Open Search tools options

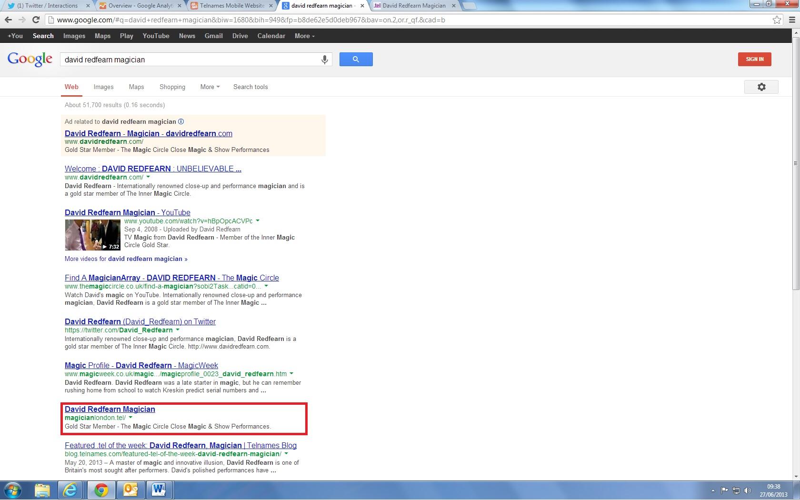250,87
